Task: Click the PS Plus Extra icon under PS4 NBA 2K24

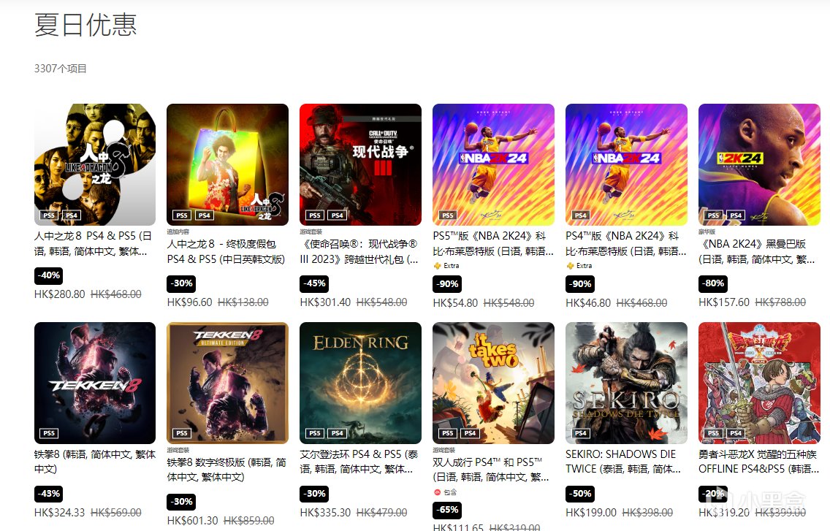Action: [570, 266]
